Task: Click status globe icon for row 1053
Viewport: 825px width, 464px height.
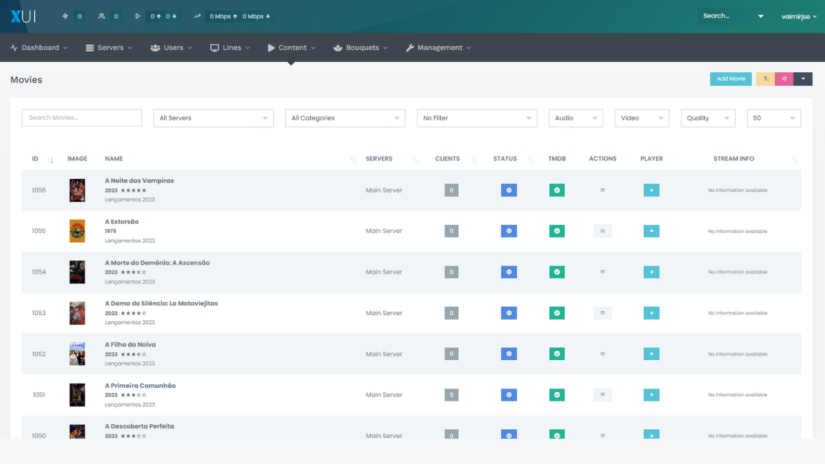Action: point(509,313)
